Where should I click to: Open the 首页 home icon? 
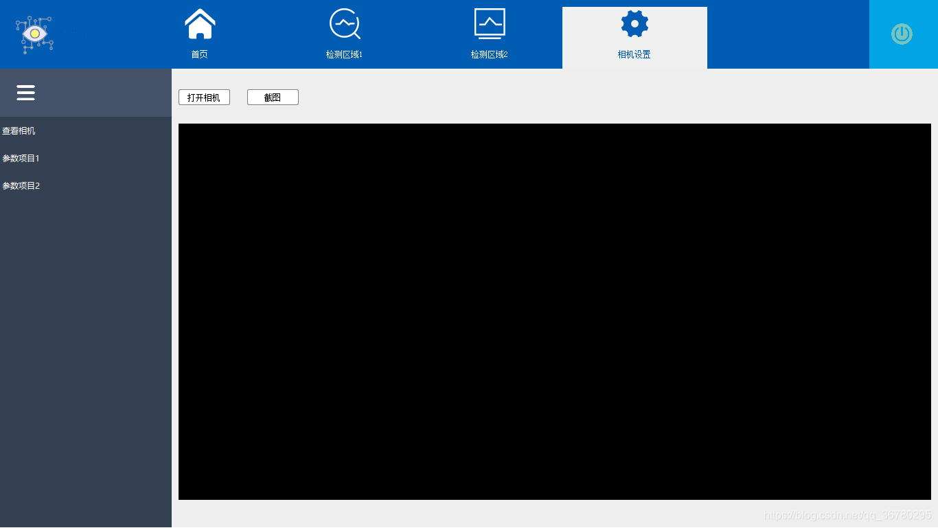point(200,24)
